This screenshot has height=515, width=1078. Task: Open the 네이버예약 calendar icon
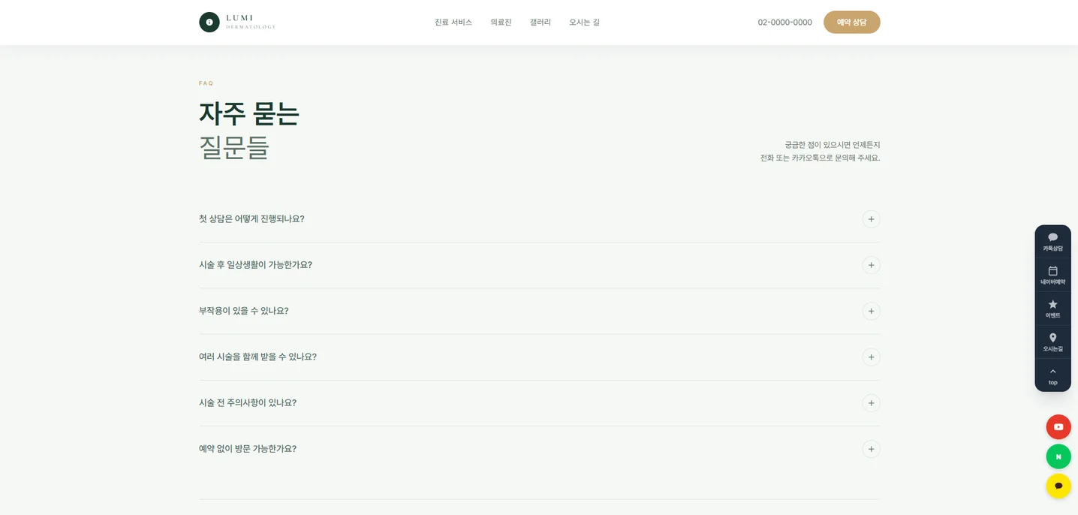click(1052, 271)
